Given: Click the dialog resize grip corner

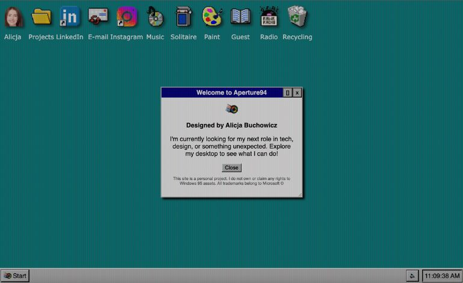Looking at the screenshot, I should (300, 194).
